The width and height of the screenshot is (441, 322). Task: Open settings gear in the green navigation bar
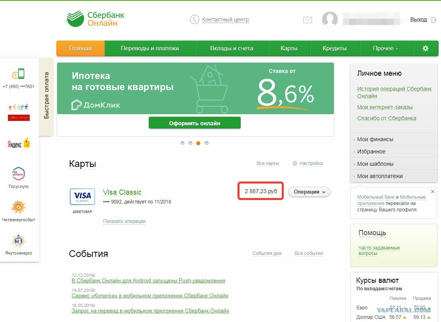click(426, 48)
